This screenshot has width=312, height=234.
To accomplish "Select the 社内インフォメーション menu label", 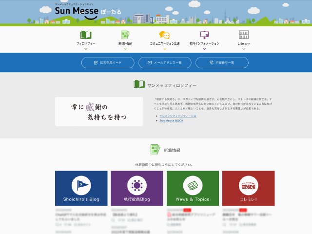I will click(204, 43).
